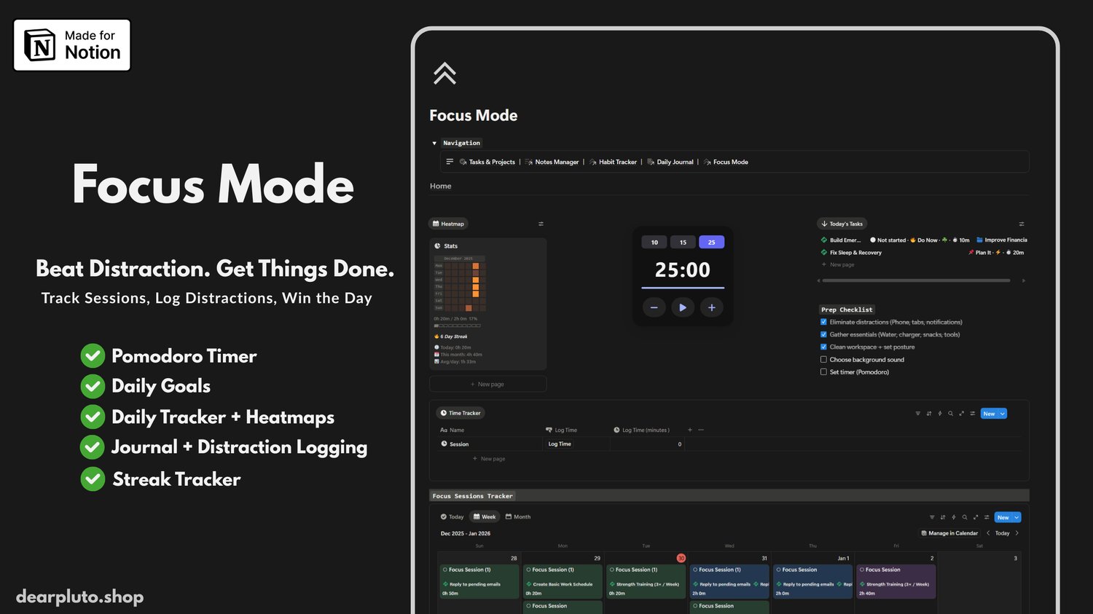Image resolution: width=1093 pixels, height=614 pixels.
Task: Click the filter icon in Focus Sessions Tracker toolbar
Action: point(932,517)
